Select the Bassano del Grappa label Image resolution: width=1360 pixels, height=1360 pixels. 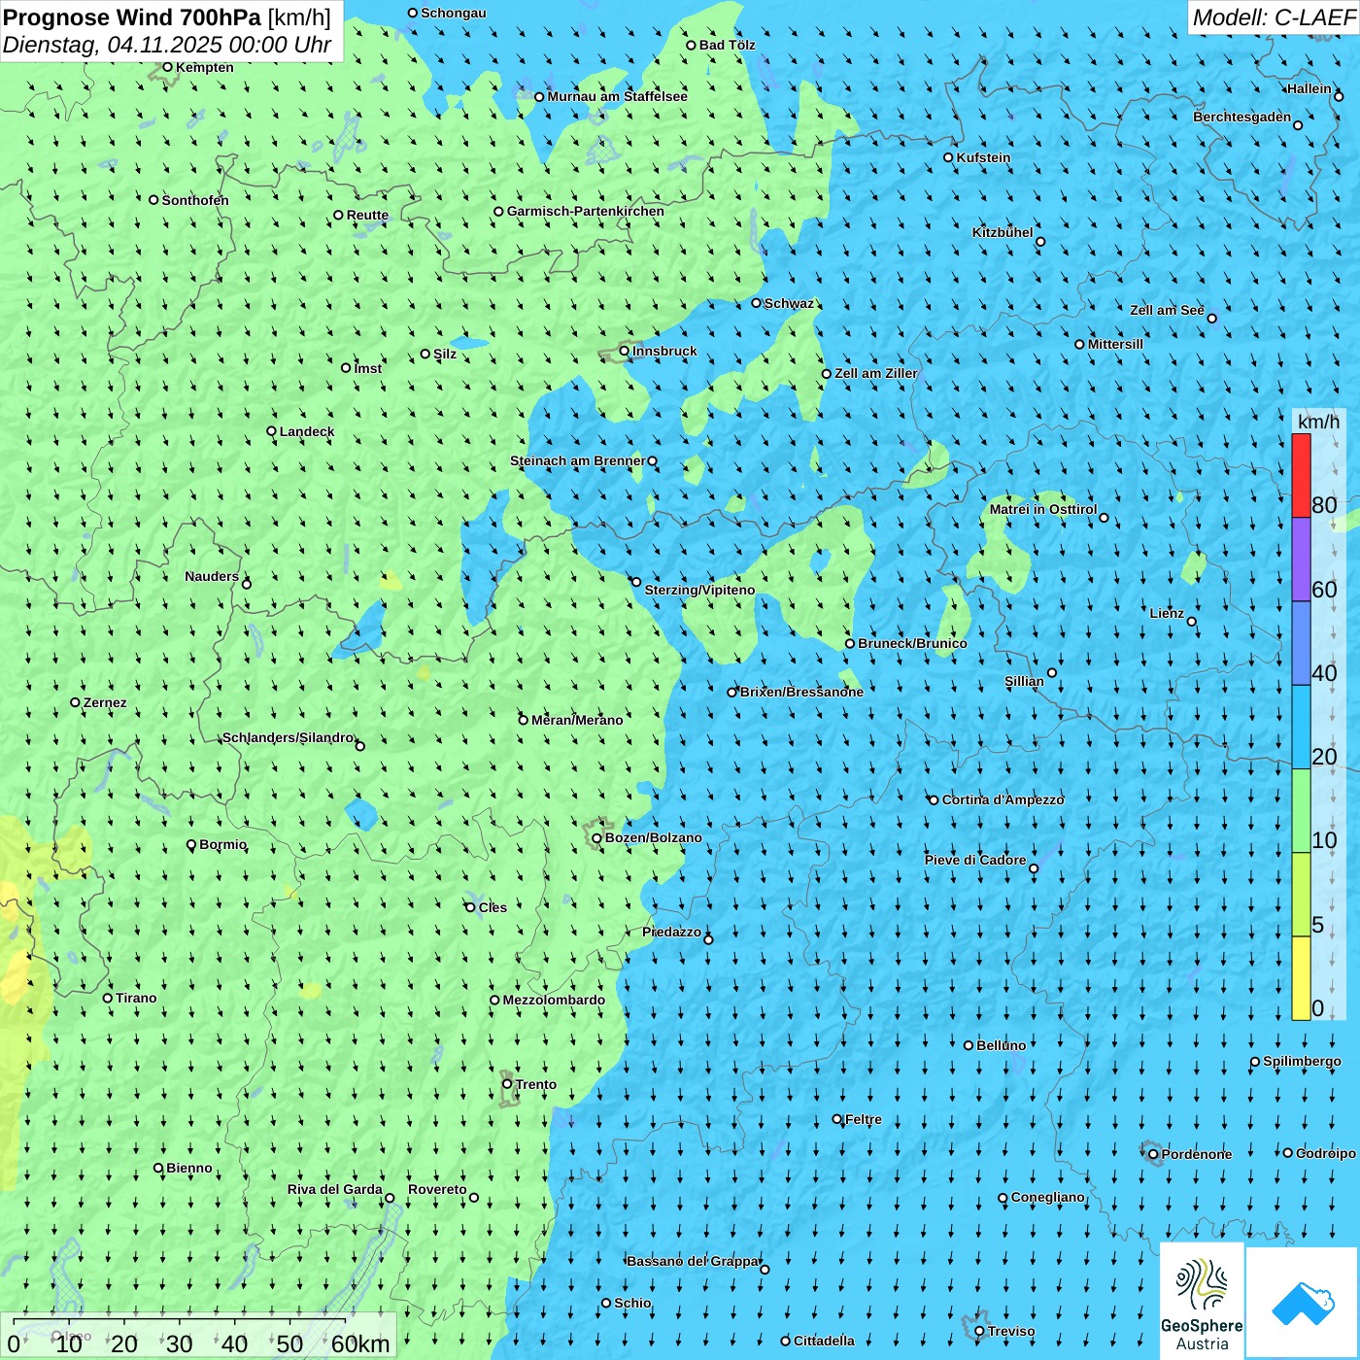click(x=694, y=1261)
